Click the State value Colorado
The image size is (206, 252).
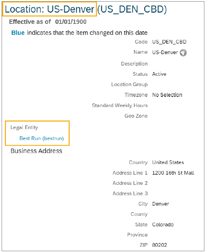coord(163,225)
